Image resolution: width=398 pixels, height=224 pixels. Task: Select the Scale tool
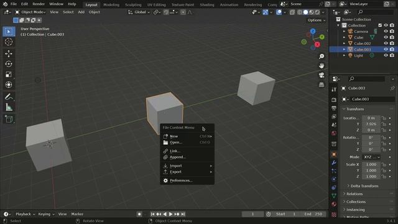(9, 75)
